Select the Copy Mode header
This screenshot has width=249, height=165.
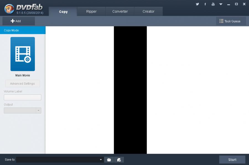(23, 30)
